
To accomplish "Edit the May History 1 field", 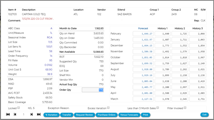I will [x=162, y=87].
